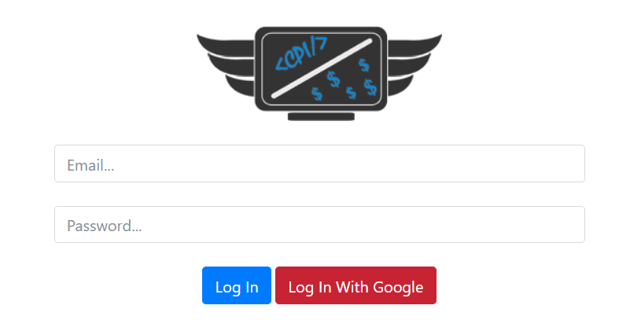Click the "Email..." placeholder text
The image size is (630, 320).
pyautogui.click(x=90, y=165)
